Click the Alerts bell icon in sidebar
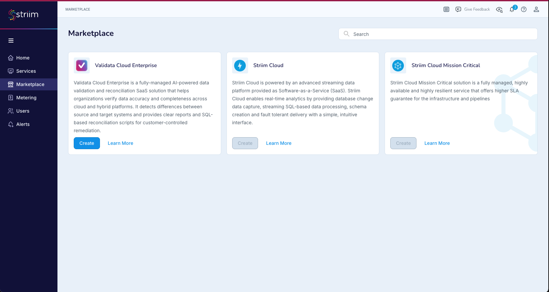 pyautogui.click(x=11, y=124)
